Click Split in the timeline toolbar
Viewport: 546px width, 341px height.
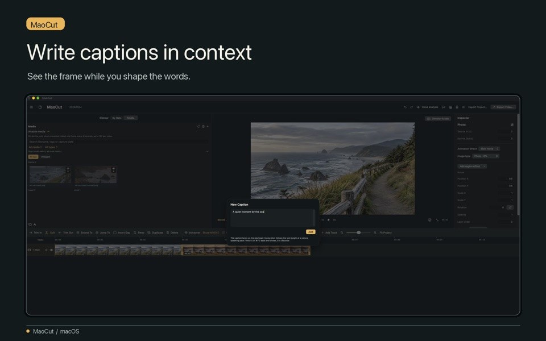50,232
